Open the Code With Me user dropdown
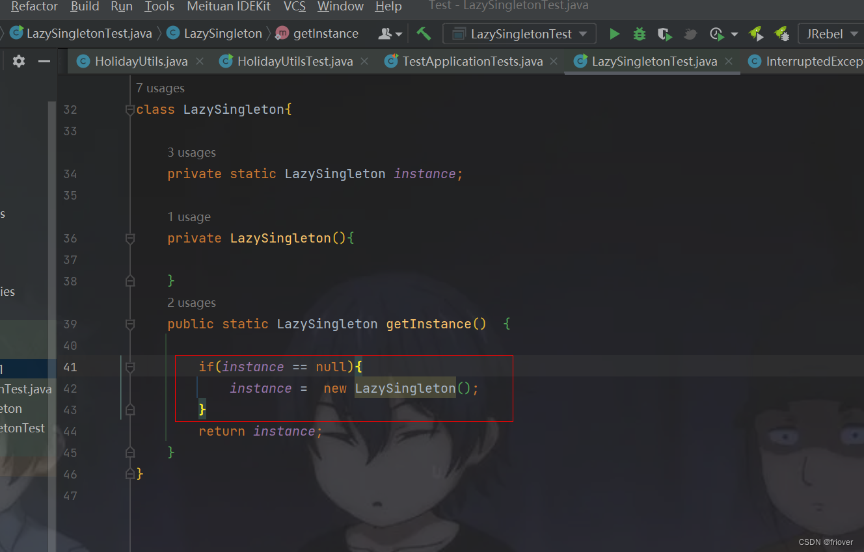The height and width of the screenshot is (552, 864). (390, 34)
